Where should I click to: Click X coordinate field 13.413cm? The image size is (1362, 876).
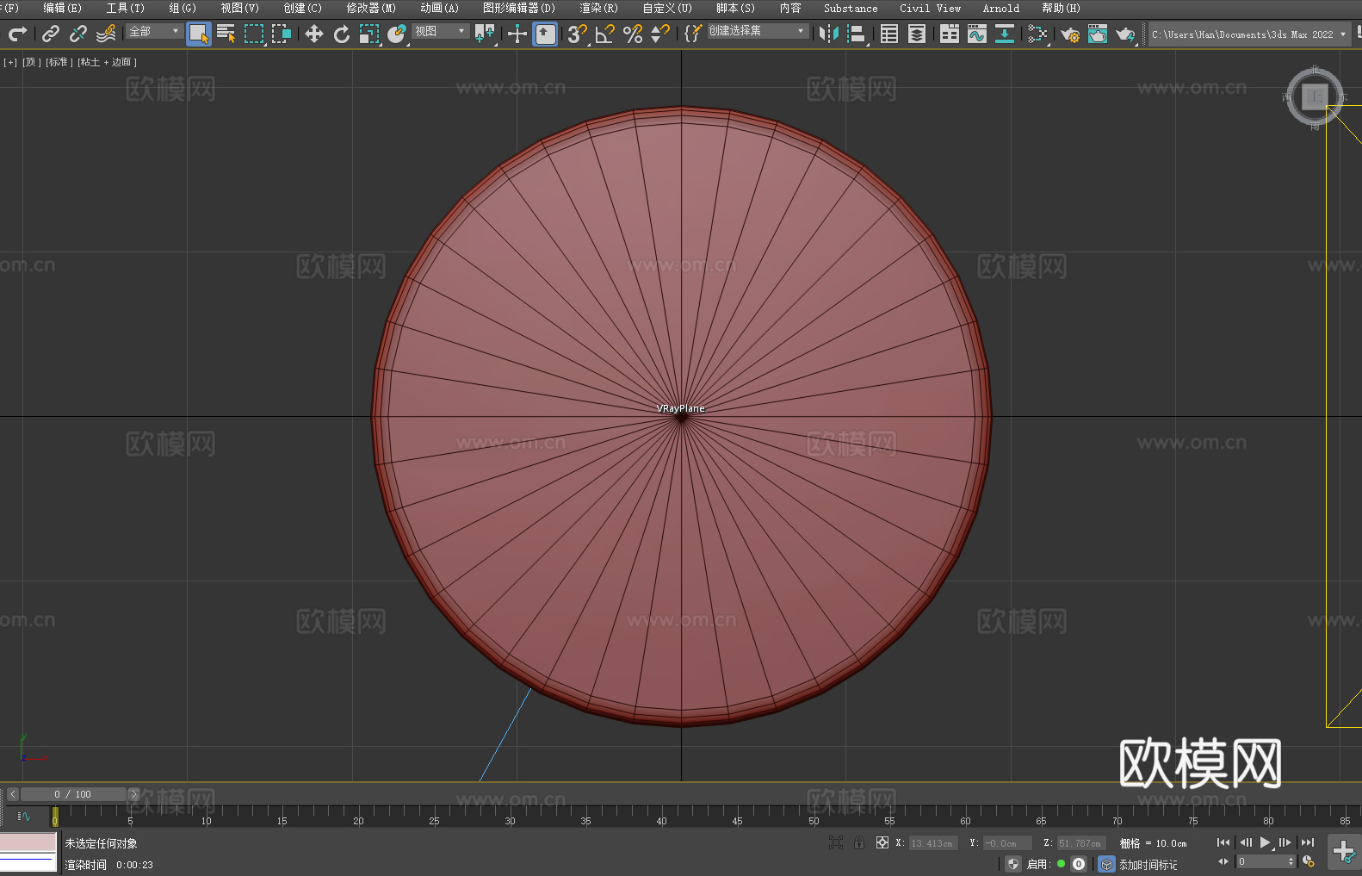point(934,843)
